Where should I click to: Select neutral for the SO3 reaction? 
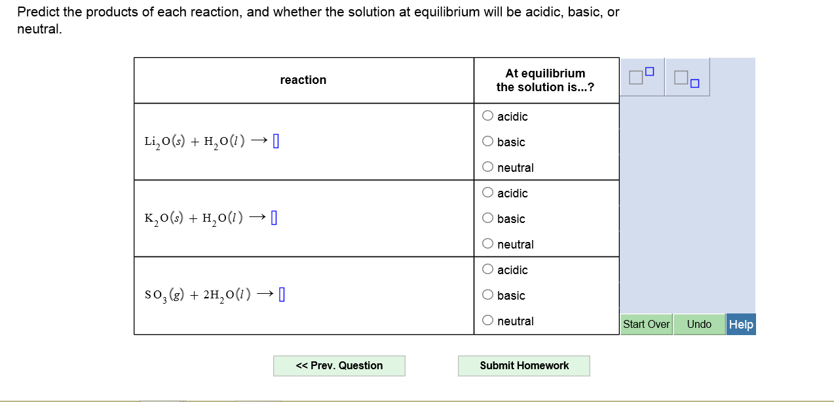coord(487,320)
